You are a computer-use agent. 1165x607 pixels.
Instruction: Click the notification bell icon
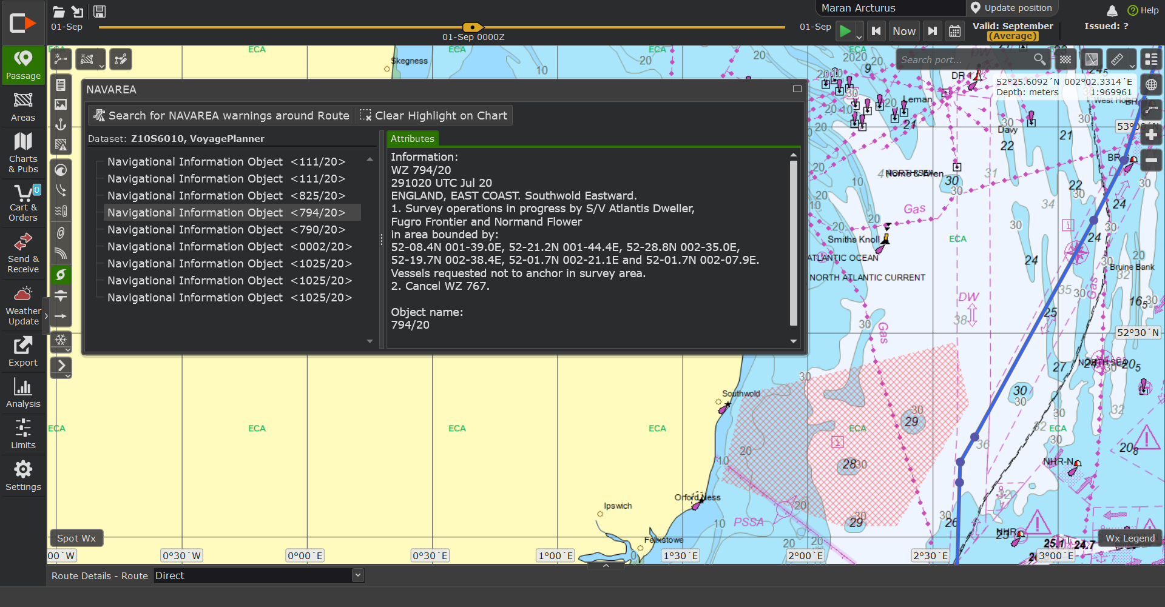[x=1112, y=10]
